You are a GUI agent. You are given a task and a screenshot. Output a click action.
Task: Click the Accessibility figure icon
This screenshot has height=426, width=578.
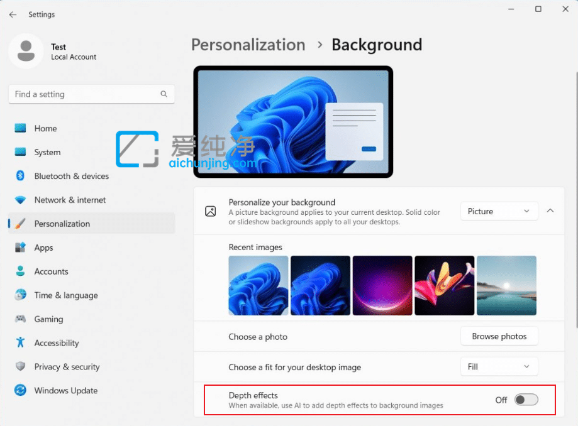tap(20, 342)
